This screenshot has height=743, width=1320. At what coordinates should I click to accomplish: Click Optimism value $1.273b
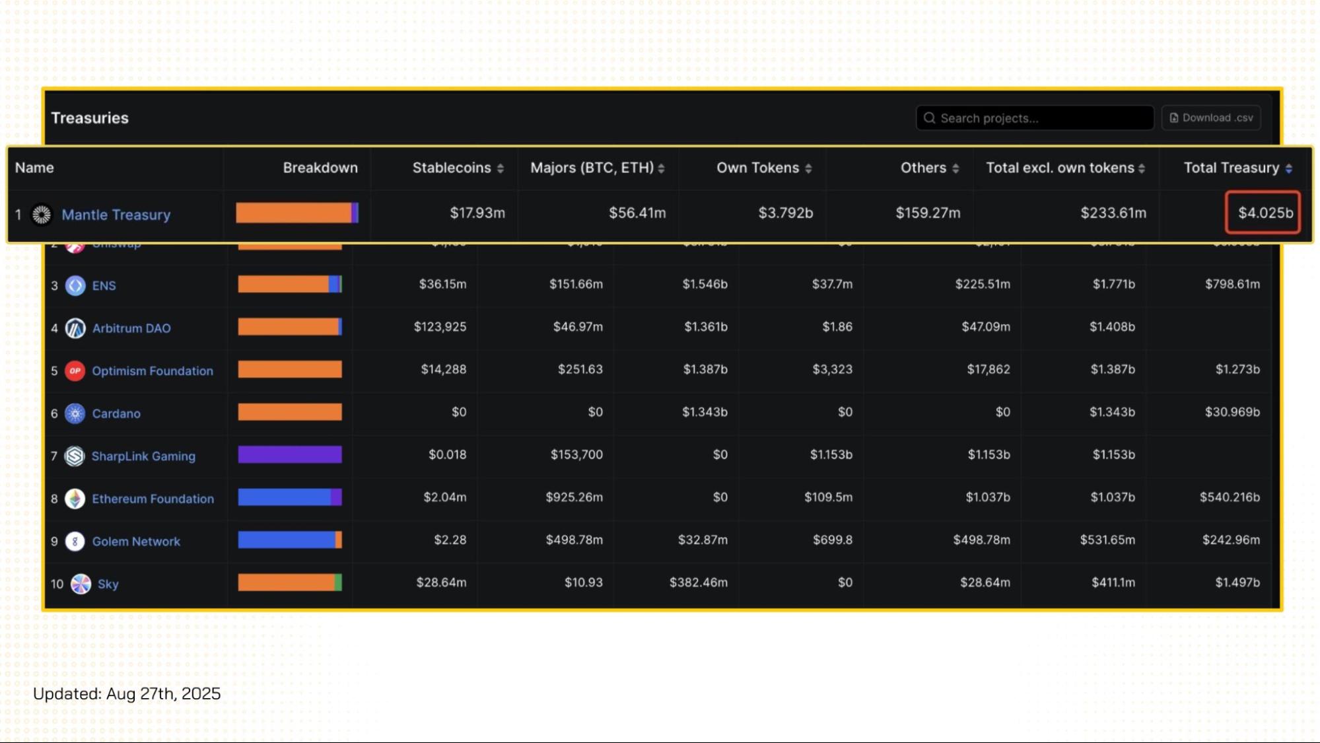[1237, 369]
